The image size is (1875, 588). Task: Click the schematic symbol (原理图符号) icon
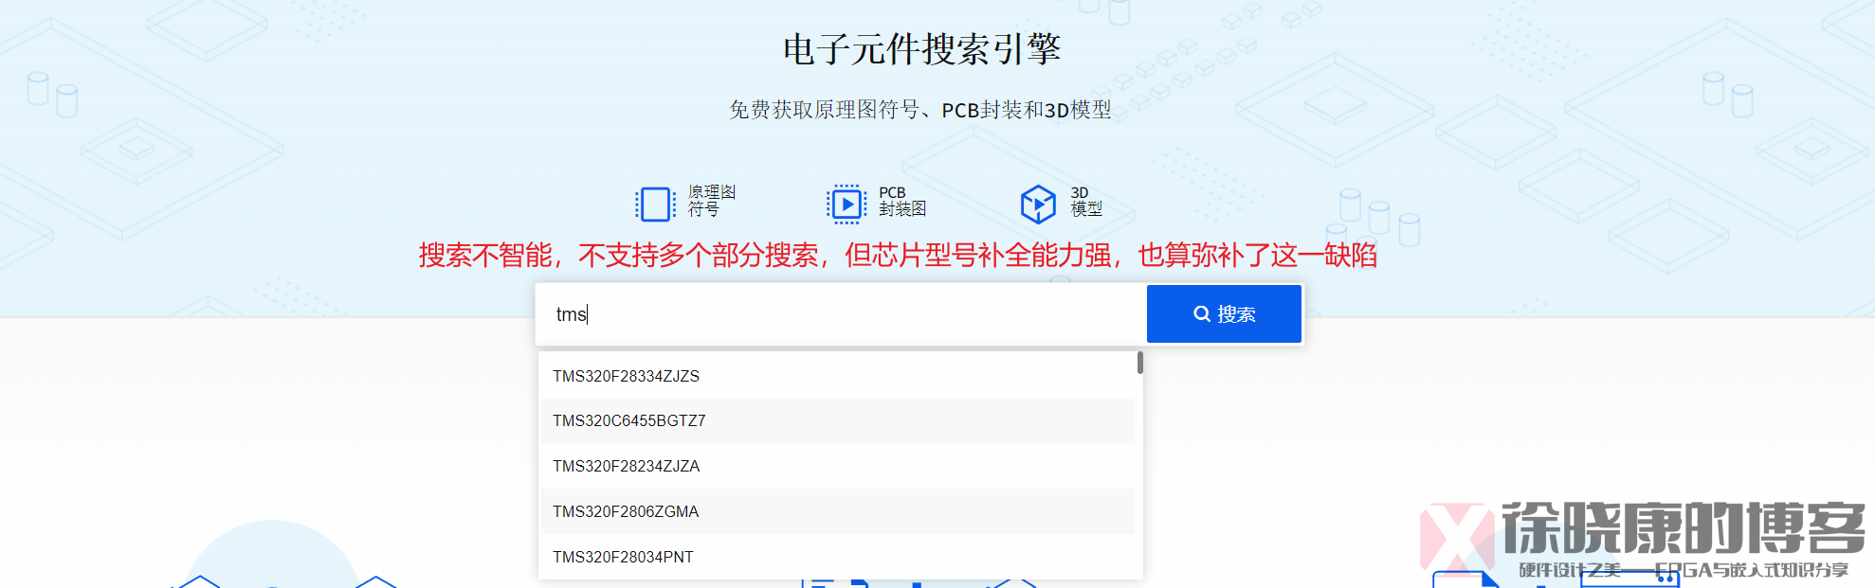pos(655,204)
